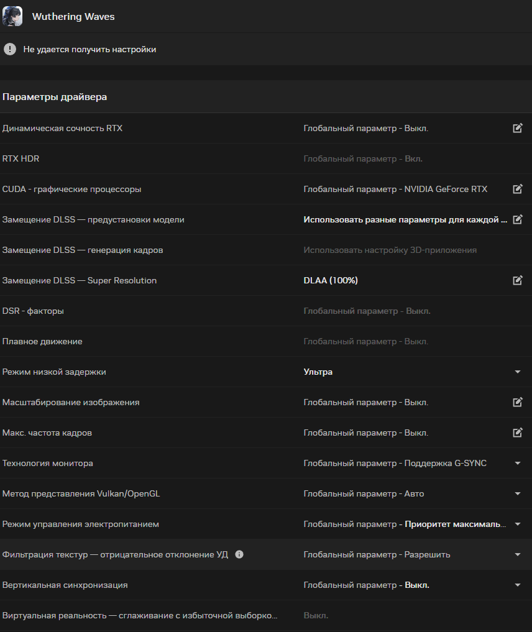
Task: Open the Vulkan/OpenGL present method dropdown
Action: pyautogui.click(x=518, y=494)
